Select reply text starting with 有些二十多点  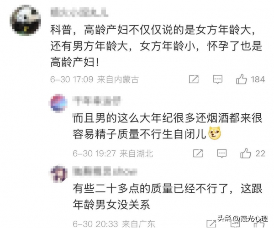(168, 196)
